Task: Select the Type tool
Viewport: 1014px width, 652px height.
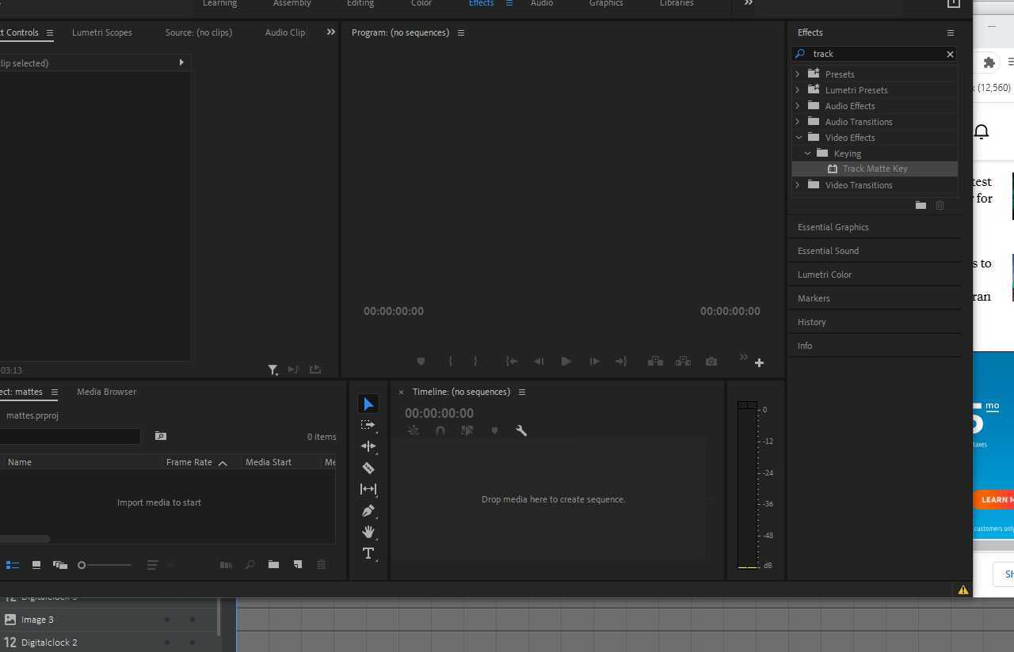Action: click(x=368, y=554)
